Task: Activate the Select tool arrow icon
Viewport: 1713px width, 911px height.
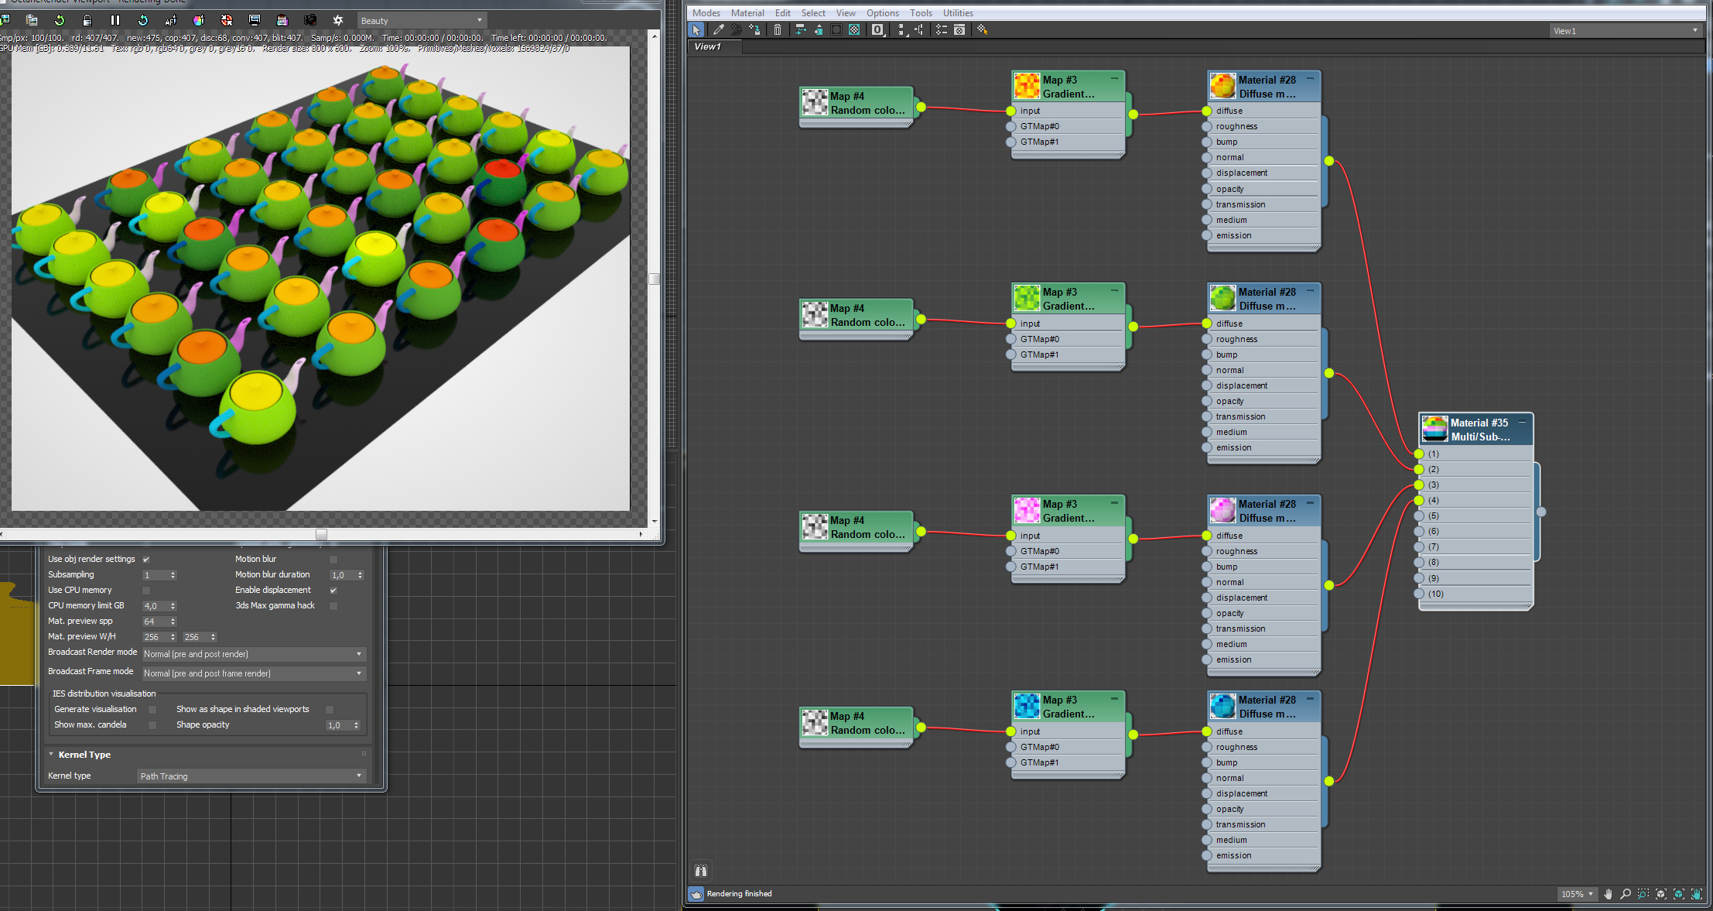Action: [x=696, y=29]
